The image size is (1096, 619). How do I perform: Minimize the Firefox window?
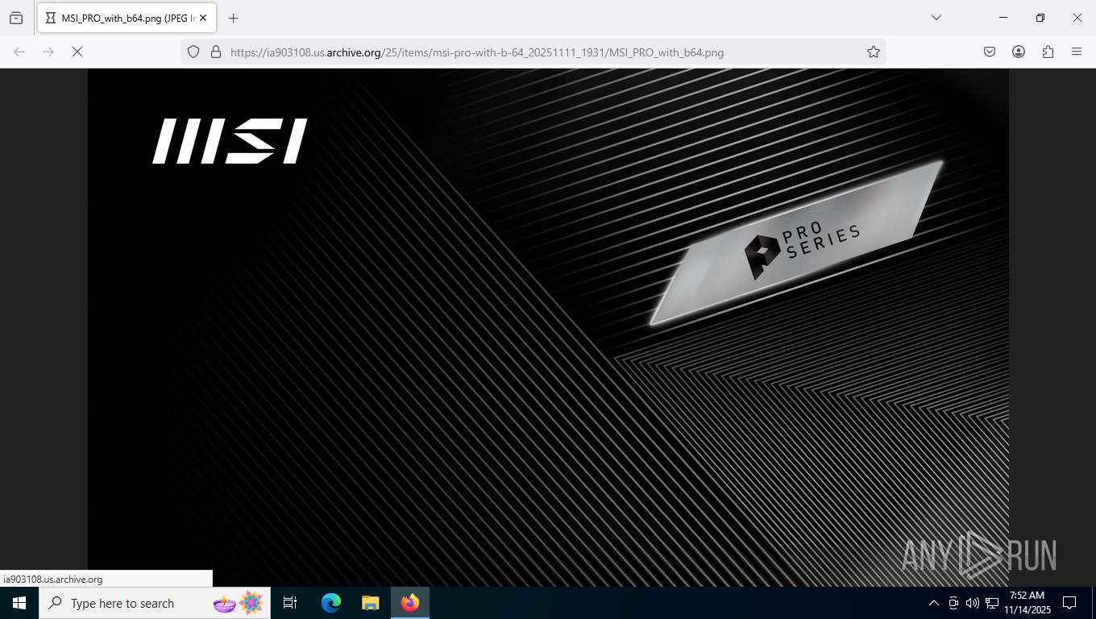click(1003, 18)
